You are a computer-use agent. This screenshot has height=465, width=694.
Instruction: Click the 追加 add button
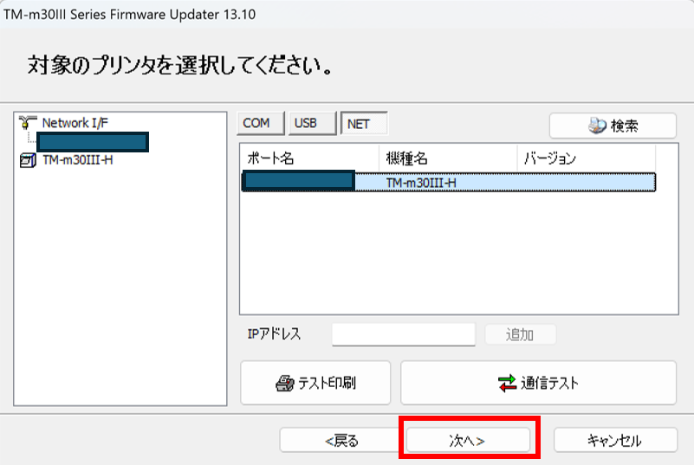(520, 334)
